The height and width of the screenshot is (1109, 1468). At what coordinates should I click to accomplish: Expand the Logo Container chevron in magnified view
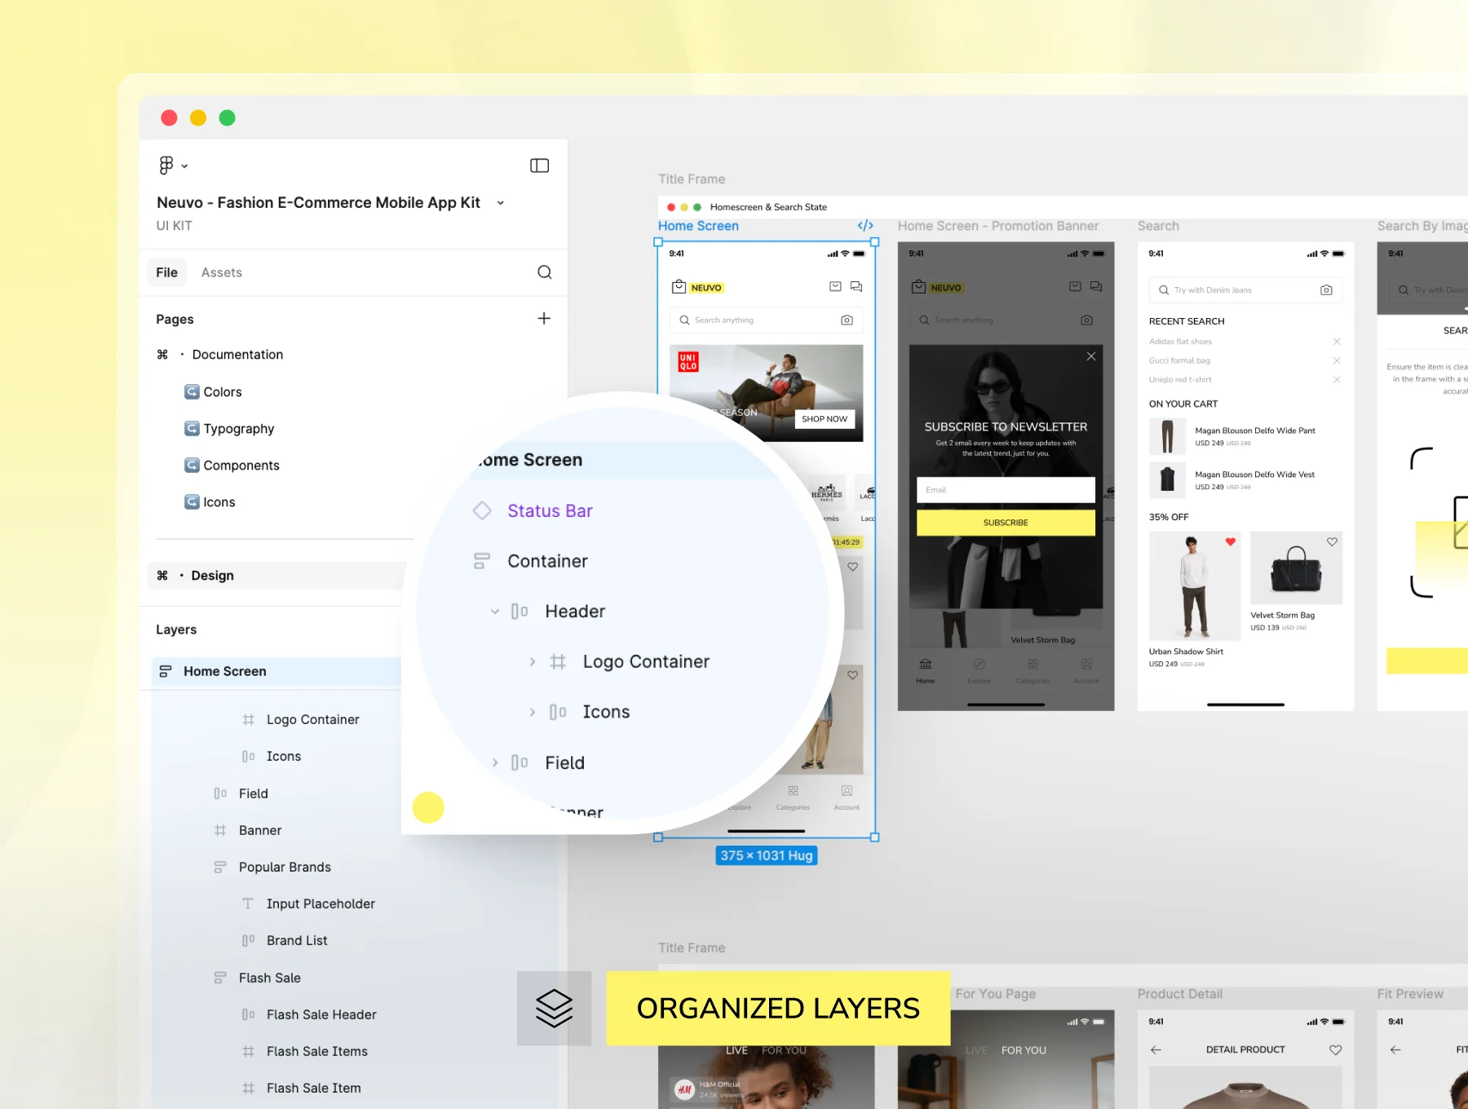click(x=533, y=662)
